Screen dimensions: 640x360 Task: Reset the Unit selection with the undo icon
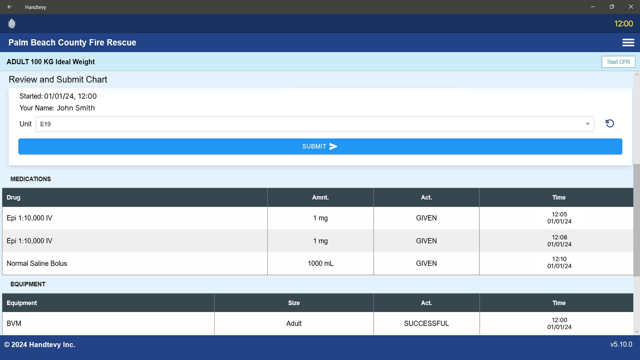610,123
